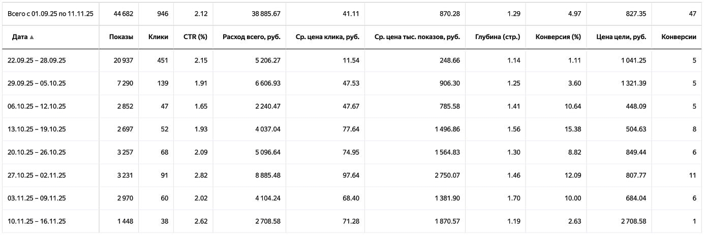The height and width of the screenshot is (236, 705).
Task: Click the 10.11.25 – 16.11.25 date cell
Action: click(37, 221)
